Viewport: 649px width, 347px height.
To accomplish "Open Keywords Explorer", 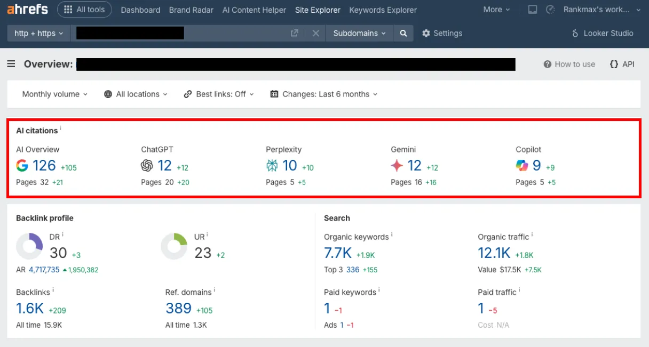I will click(x=383, y=10).
